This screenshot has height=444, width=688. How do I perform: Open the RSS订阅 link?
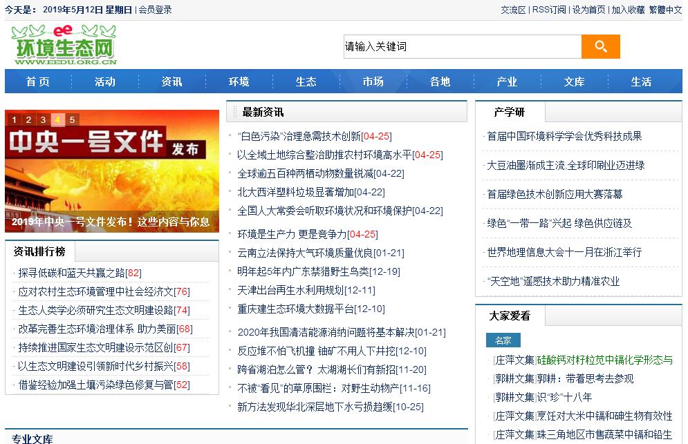coord(549,10)
